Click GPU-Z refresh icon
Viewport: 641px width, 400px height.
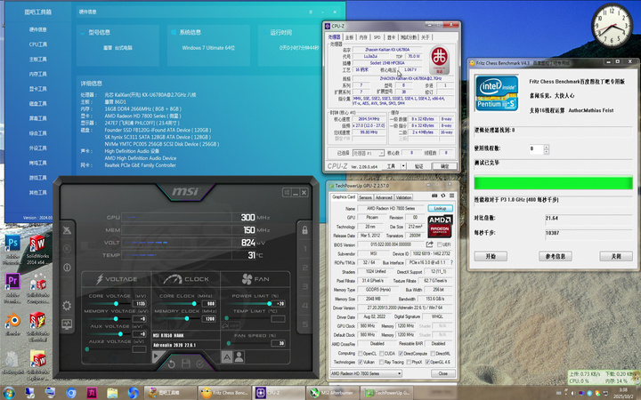coord(443,196)
